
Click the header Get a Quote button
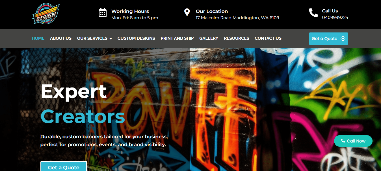tap(328, 39)
